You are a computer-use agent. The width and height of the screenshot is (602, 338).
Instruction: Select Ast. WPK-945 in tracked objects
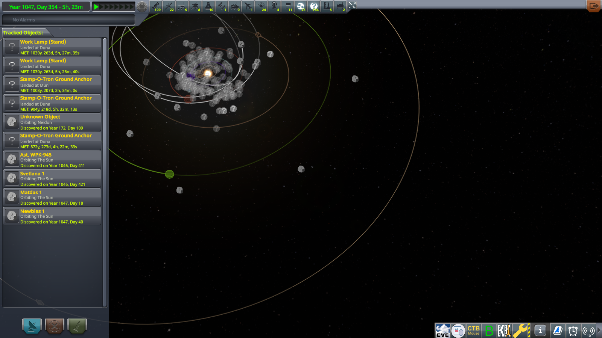coord(52,160)
